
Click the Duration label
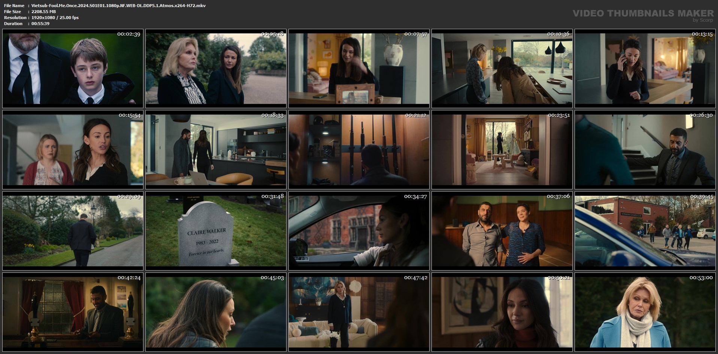pyautogui.click(x=13, y=24)
